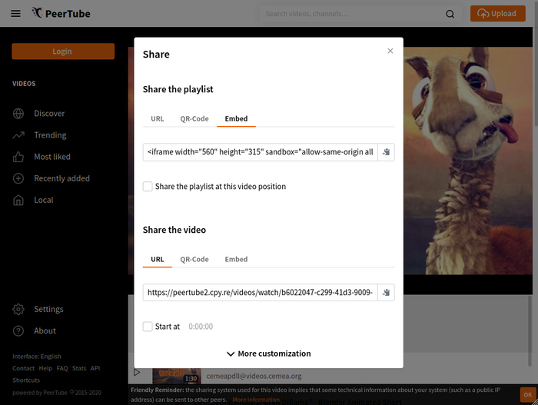The width and height of the screenshot is (538, 405).
Task: Enable the Start at checkbox
Action: (148, 327)
